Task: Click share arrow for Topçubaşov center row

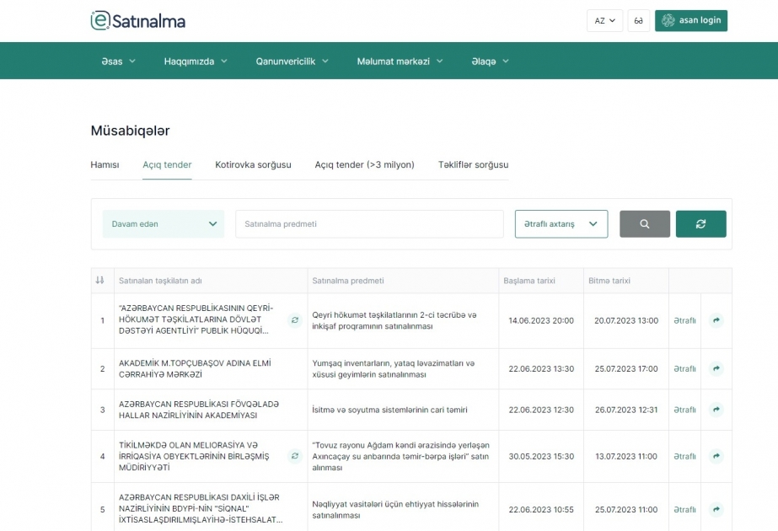Action: pos(716,368)
